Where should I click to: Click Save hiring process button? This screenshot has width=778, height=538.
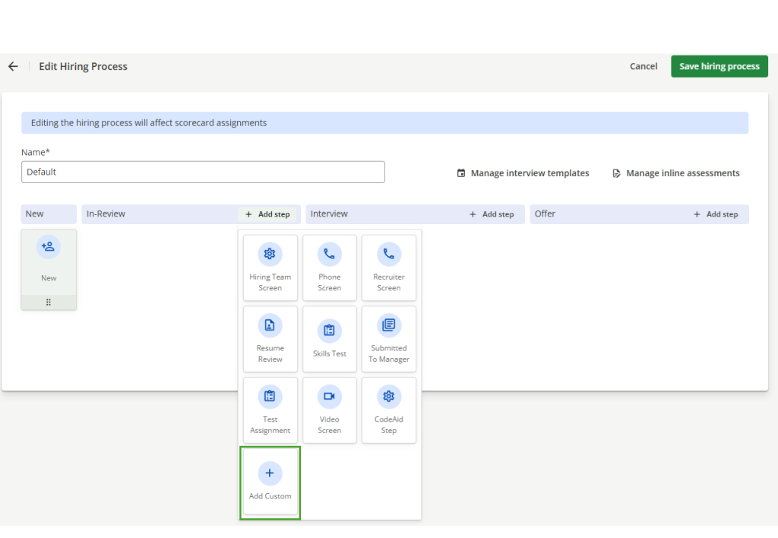coord(719,66)
